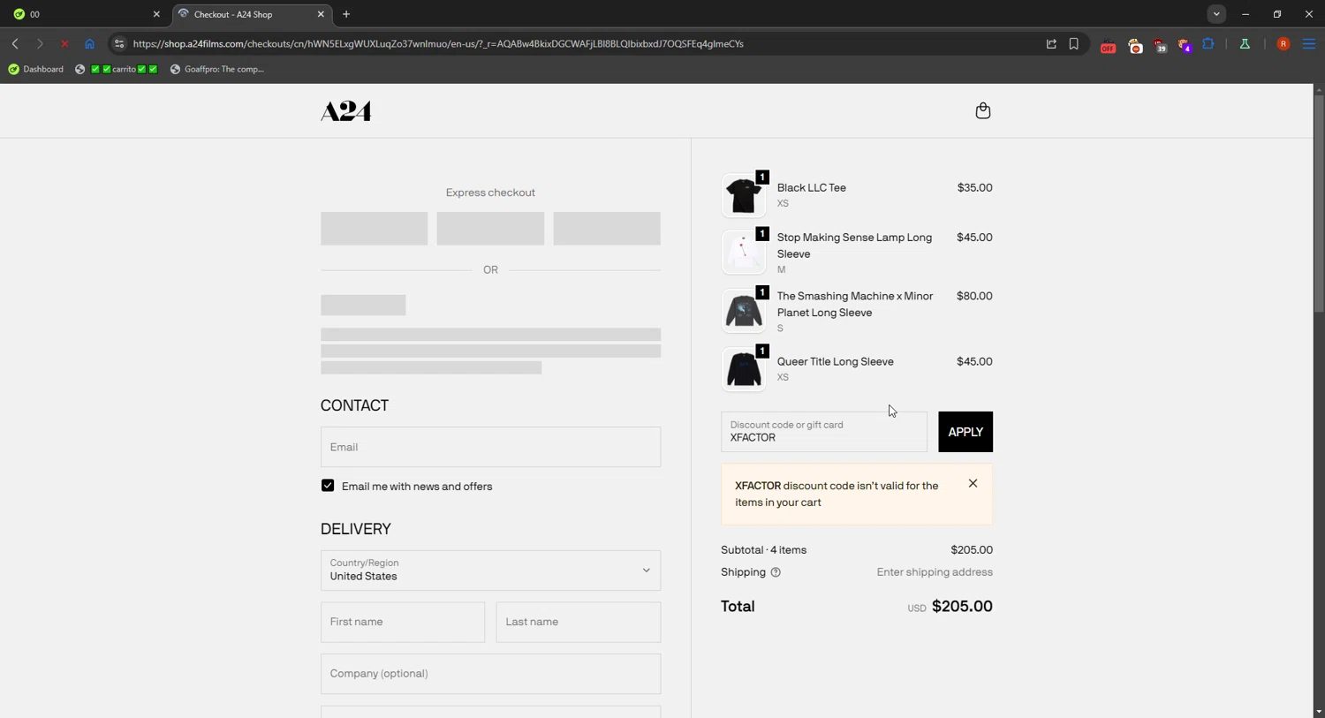
Task: Open the browser home page icon
Action: pos(89,43)
